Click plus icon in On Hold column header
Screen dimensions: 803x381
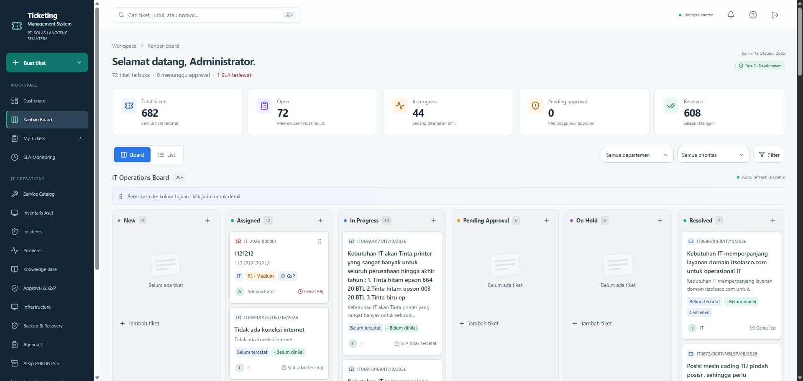pos(660,220)
